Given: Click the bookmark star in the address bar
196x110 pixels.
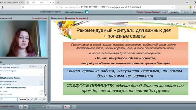Looking at the screenshot, I should 172,7.
